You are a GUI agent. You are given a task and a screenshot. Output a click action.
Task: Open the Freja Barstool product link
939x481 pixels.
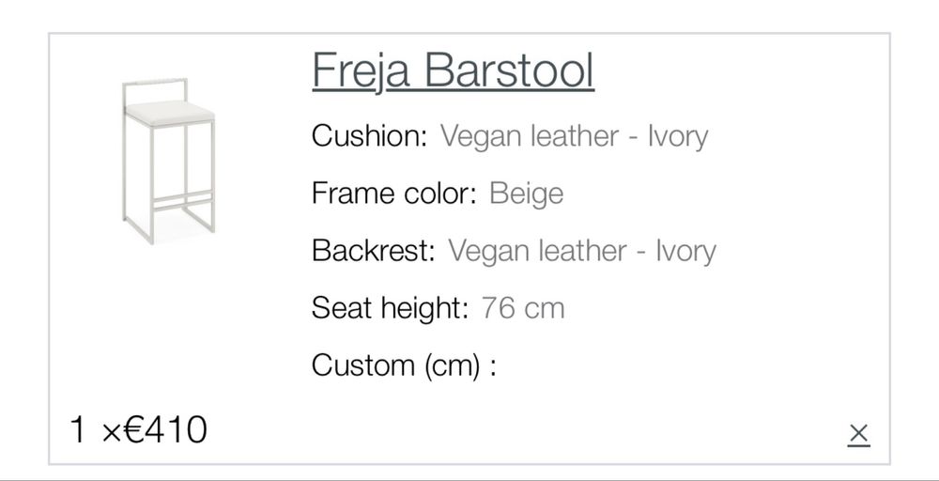[453, 71]
